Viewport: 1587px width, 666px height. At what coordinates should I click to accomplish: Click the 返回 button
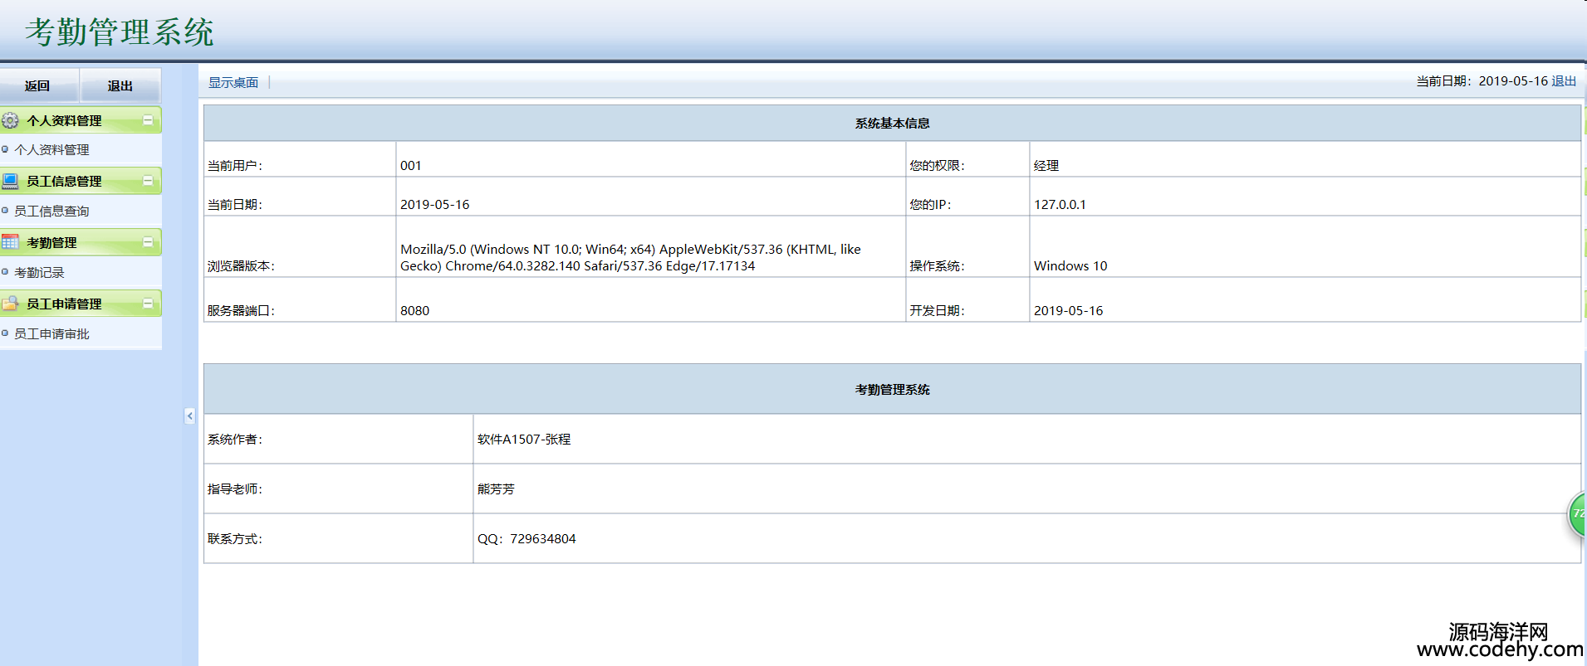click(38, 85)
